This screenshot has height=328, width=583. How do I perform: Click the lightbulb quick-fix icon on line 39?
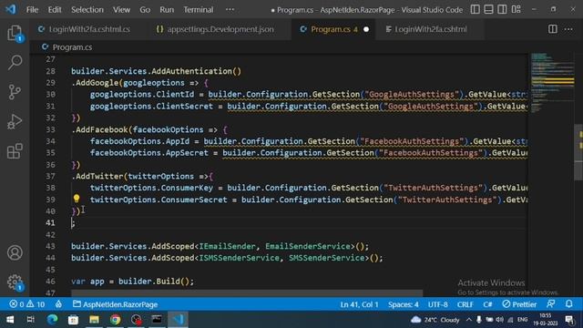[77, 199]
